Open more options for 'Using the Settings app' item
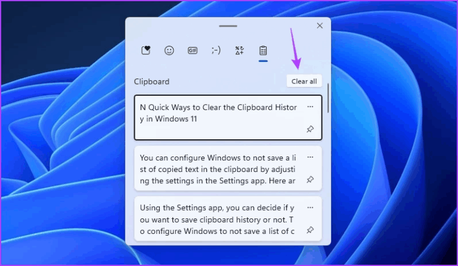The width and height of the screenshot is (458, 266). coord(310,208)
